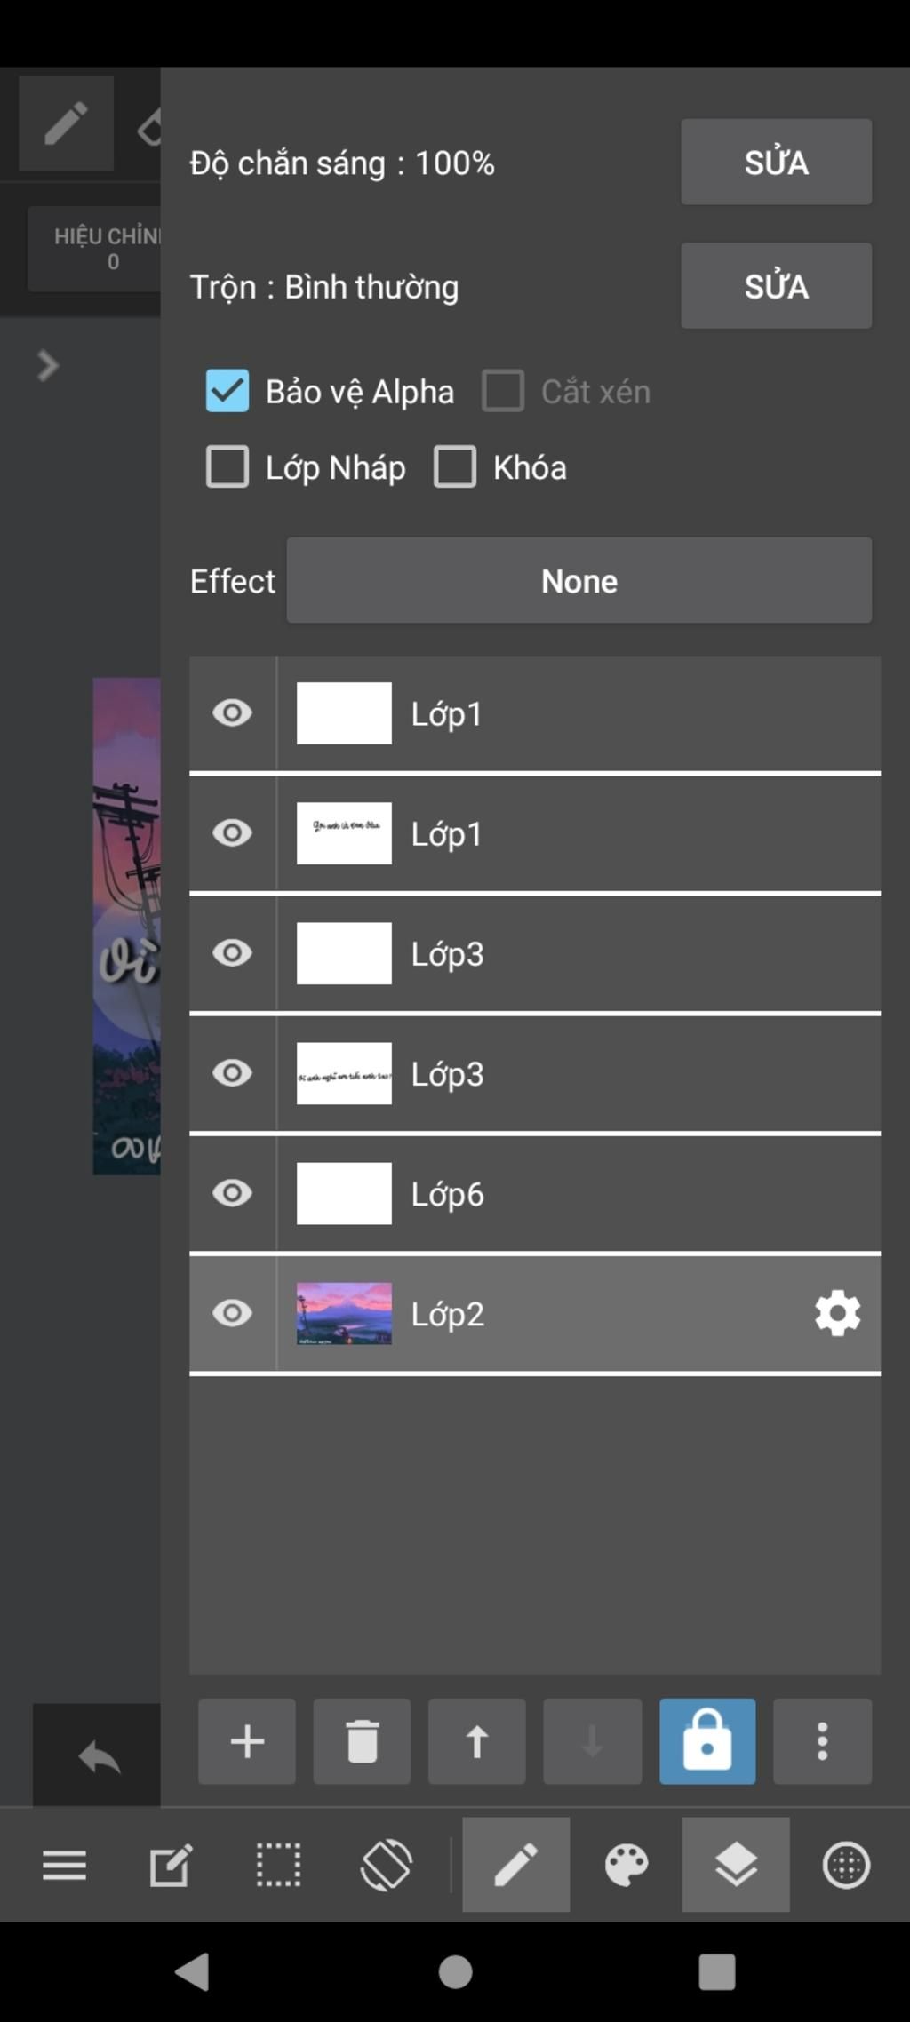Screen dimensions: 910x2022
Task: Open the hamburger main menu
Action: [x=65, y=1864]
